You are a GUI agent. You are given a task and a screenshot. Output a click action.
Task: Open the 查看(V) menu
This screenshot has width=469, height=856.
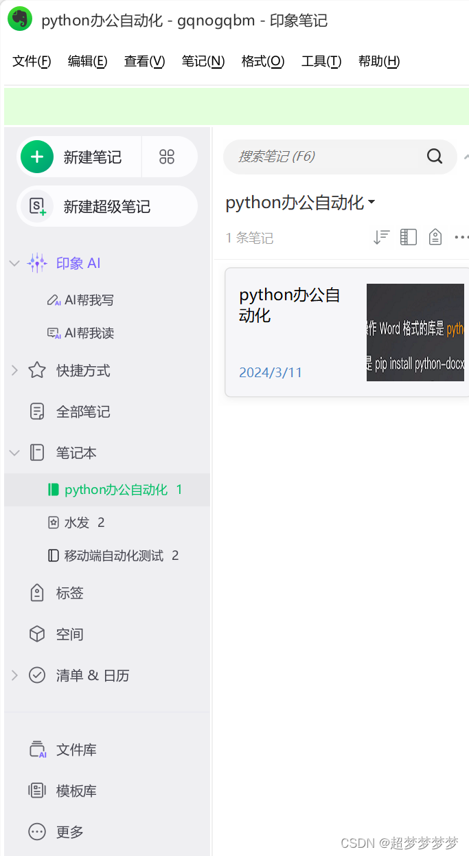144,61
